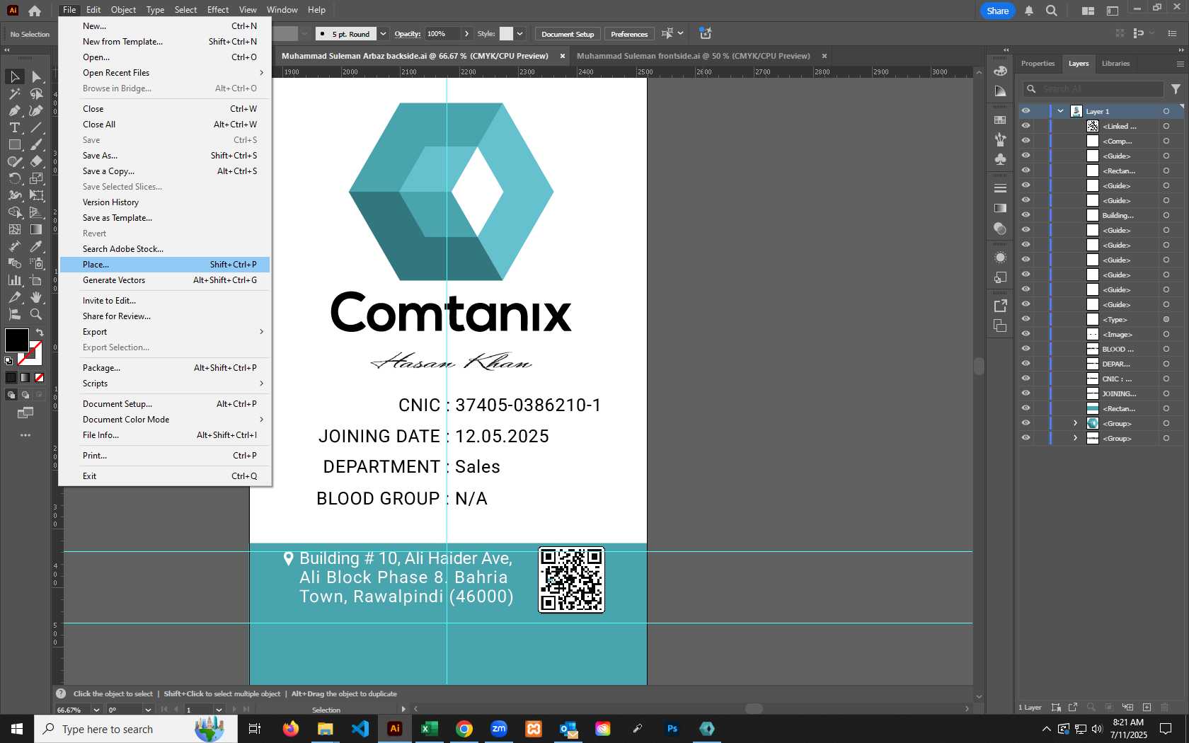Choose Document Setup... in File menu
1189x743 pixels.
[x=164, y=404]
